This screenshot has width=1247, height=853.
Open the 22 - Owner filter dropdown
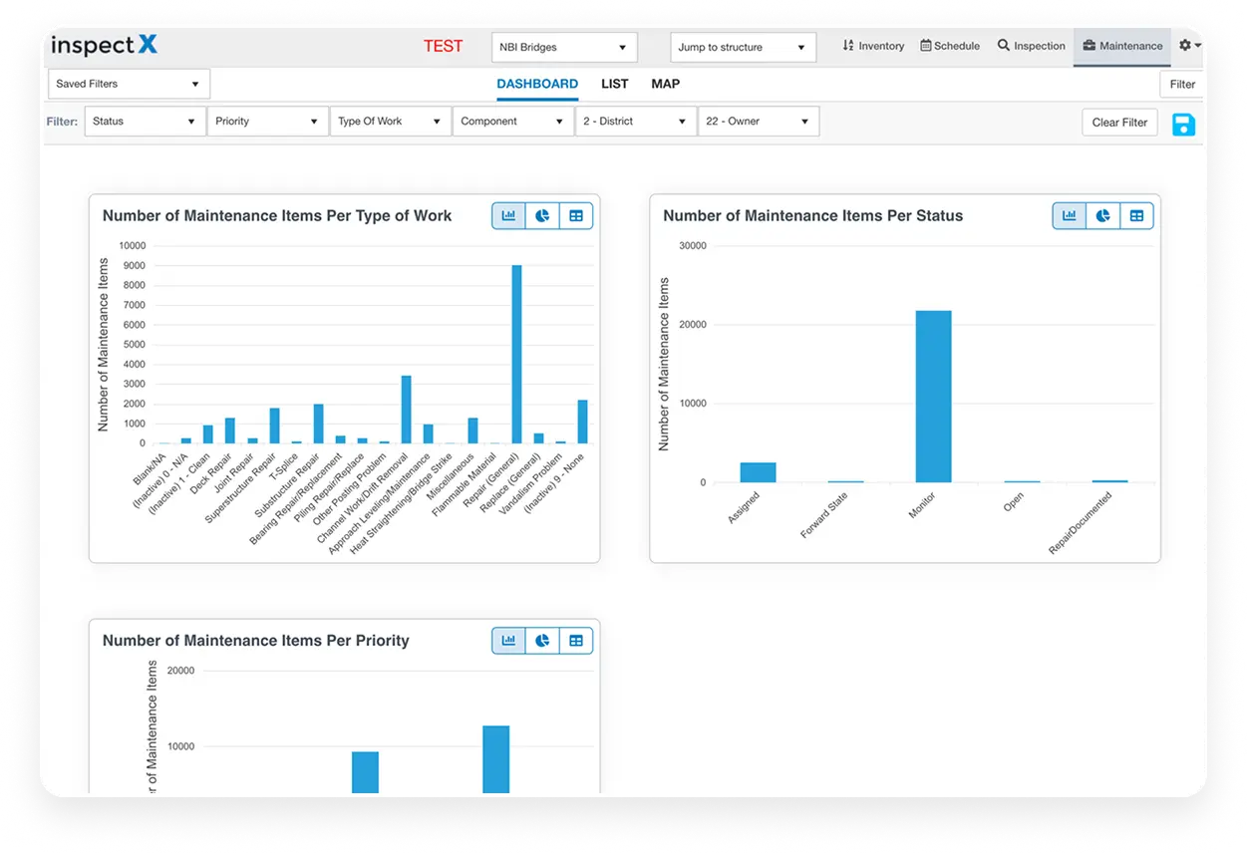coord(758,121)
